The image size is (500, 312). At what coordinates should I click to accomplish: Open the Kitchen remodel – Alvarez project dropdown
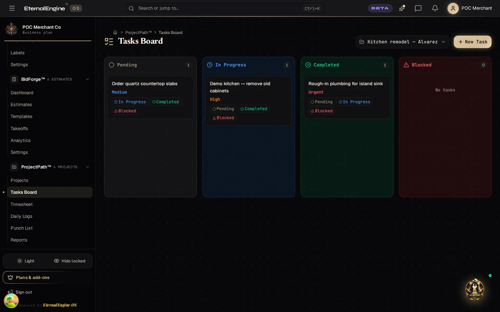click(x=402, y=42)
